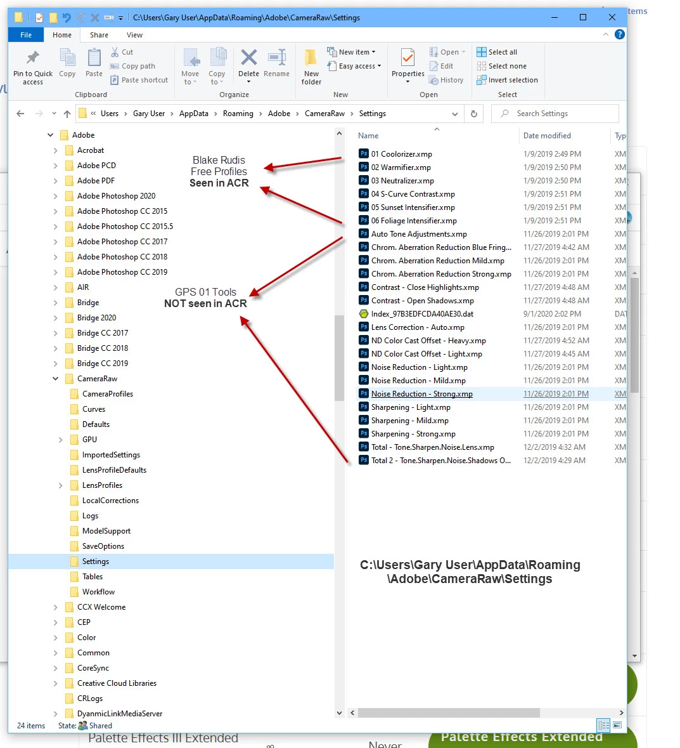
Task: Select the 01 Coolorizer.xmp file
Action: 402,154
